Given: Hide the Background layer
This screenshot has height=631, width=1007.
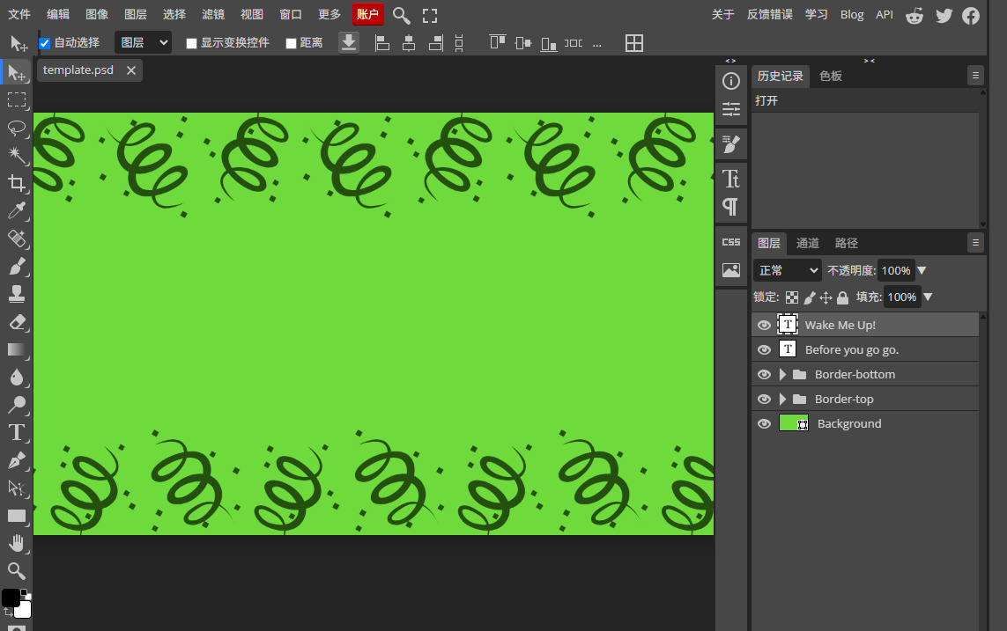Looking at the screenshot, I should pyautogui.click(x=764, y=424).
